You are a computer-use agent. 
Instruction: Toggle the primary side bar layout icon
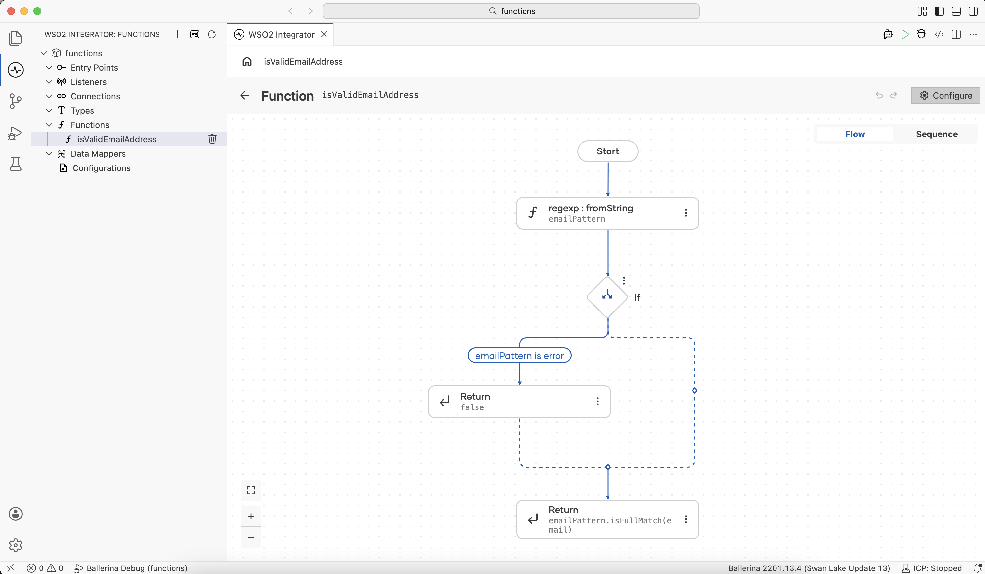click(939, 11)
